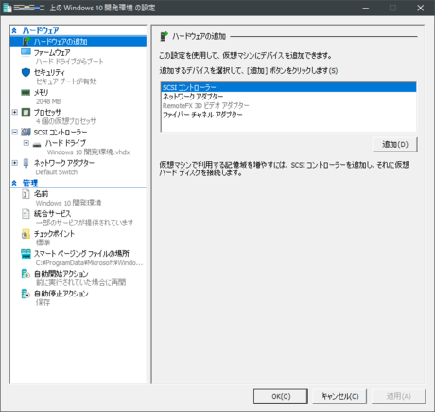
Task: Click '4 個の仮想プロセッサ' text
Action: (x=66, y=121)
